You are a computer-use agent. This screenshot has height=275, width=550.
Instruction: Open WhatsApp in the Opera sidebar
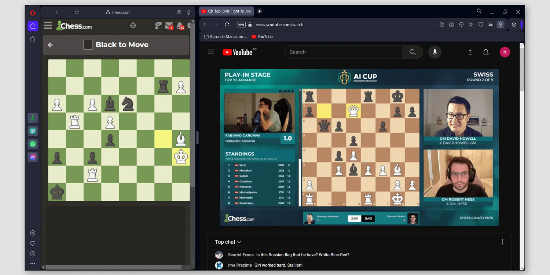tap(33, 144)
